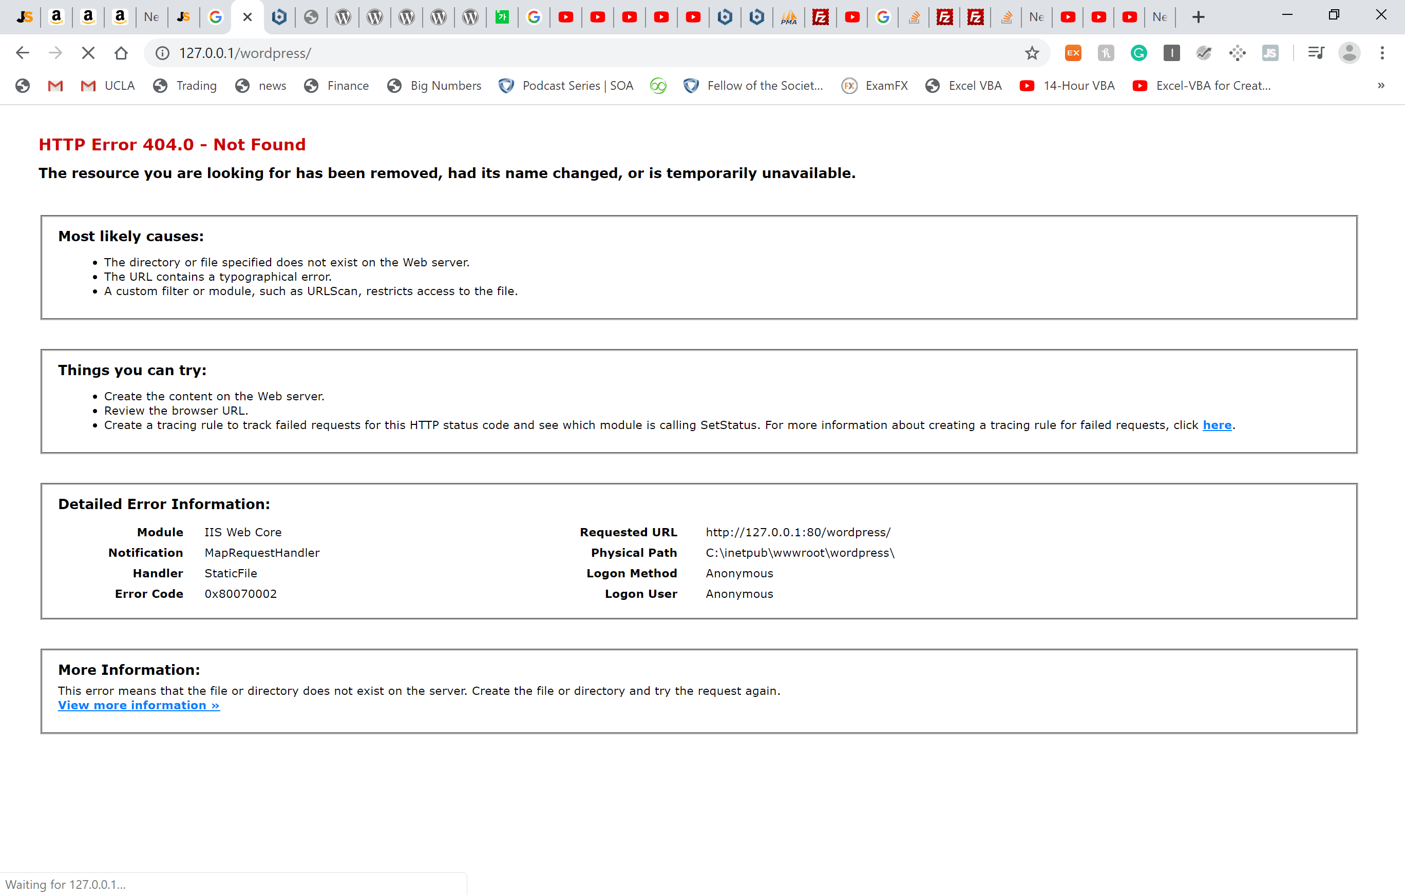Navigate back with the back arrow
The width and height of the screenshot is (1405, 895).
click(x=22, y=53)
